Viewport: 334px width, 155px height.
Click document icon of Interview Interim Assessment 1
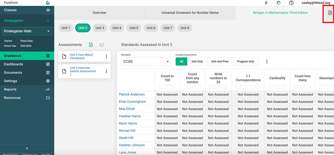point(64,71)
